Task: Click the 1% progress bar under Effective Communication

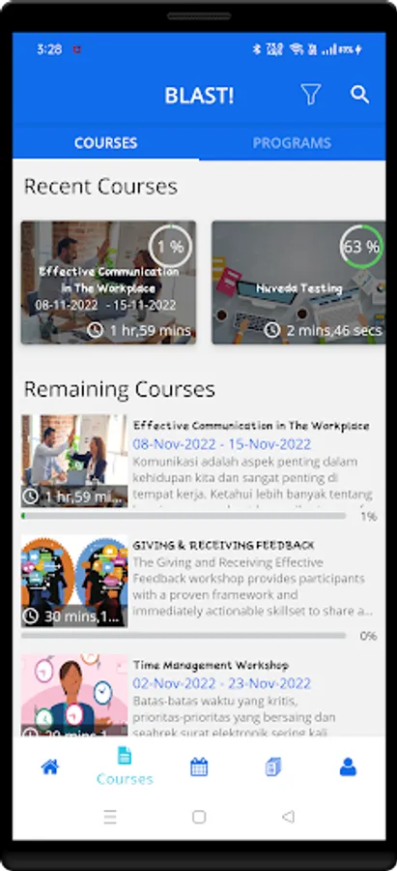Action: click(184, 516)
